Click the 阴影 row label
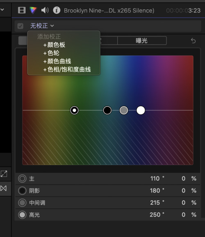This screenshot has width=205, height=237. tap(34, 191)
